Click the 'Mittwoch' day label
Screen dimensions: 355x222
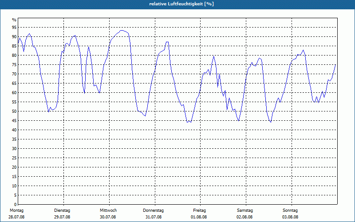pos(108,210)
